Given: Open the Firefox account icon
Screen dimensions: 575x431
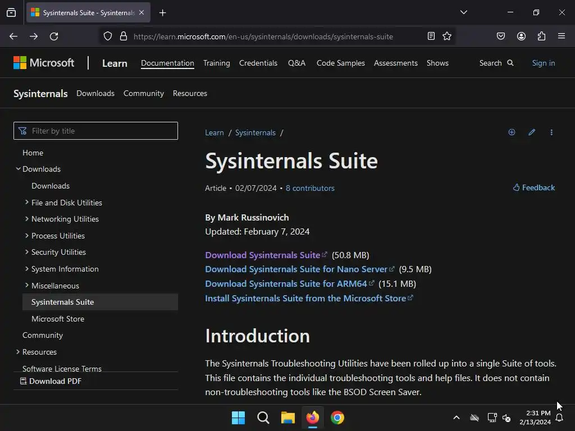Looking at the screenshot, I should tap(521, 36).
